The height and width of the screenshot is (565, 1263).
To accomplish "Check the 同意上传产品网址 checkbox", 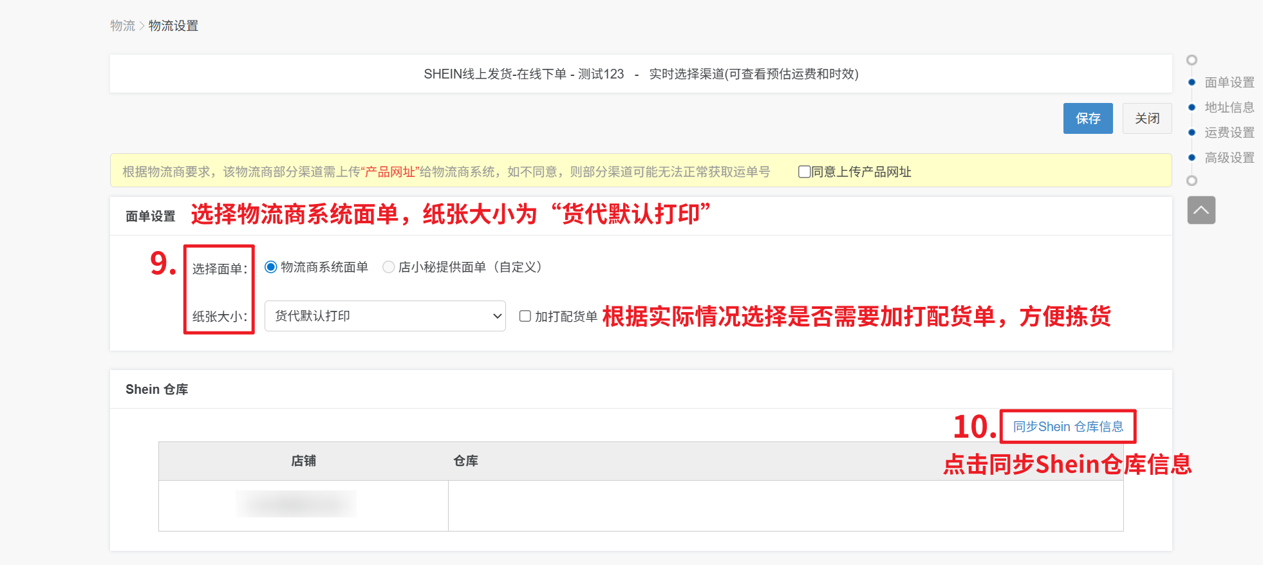I will [x=803, y=172].
